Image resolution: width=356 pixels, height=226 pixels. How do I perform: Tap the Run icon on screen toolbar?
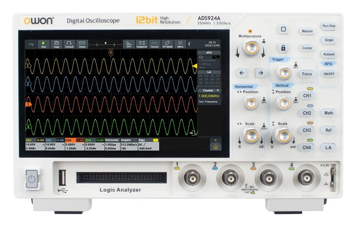click(x=44, y=44)
